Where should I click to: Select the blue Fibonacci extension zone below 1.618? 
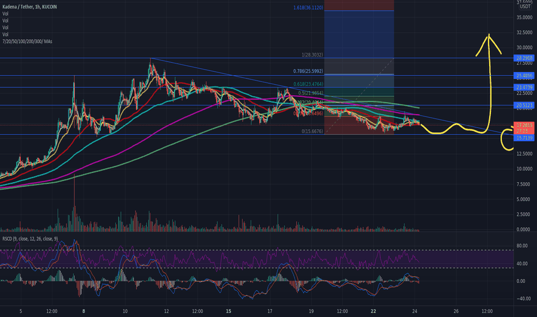359,34
